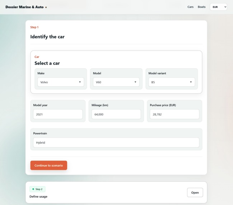
Task: Click the 'Powertrain' label
Action: tap(40, 133)
